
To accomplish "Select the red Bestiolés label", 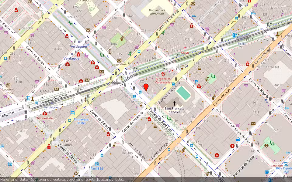I will (x=277, y=166).
